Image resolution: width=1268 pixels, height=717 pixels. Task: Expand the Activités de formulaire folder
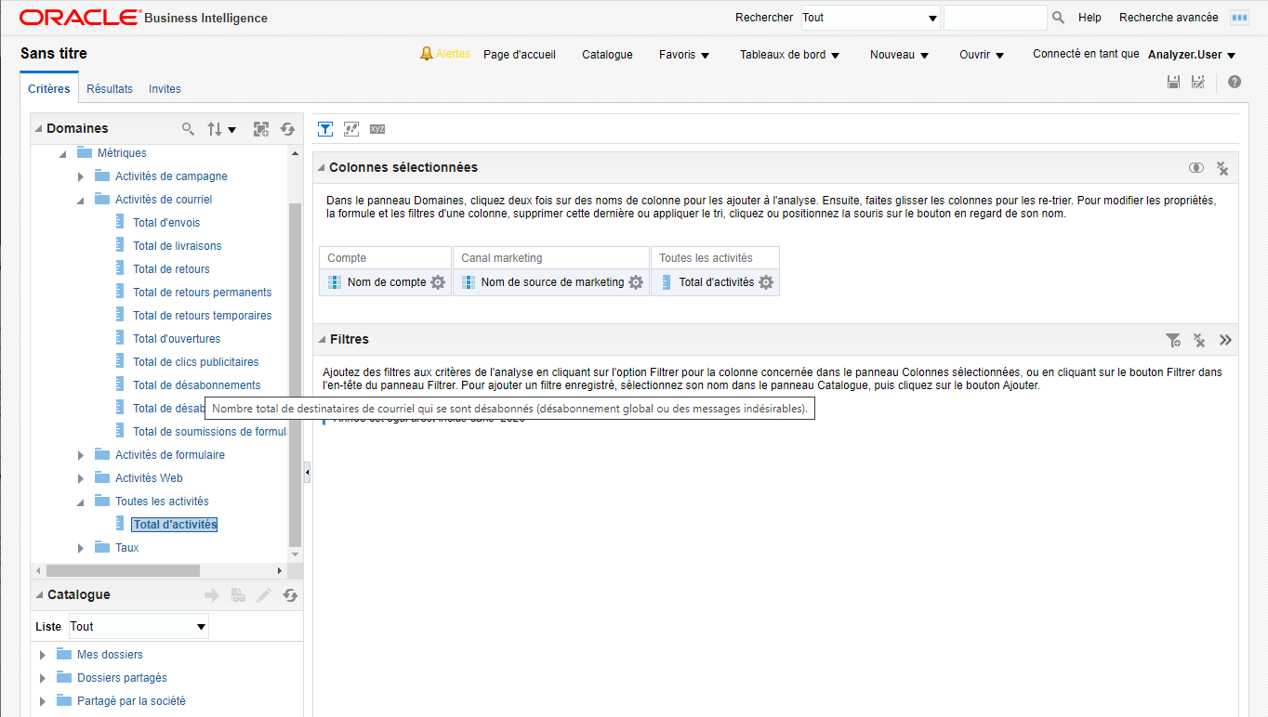point(81,455)
